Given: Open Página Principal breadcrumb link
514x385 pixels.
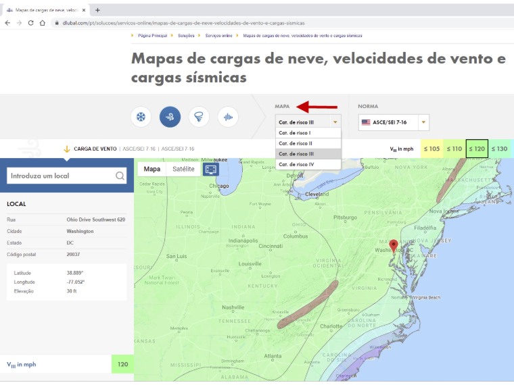Looking at the screenshot, I should click(152, 36).
